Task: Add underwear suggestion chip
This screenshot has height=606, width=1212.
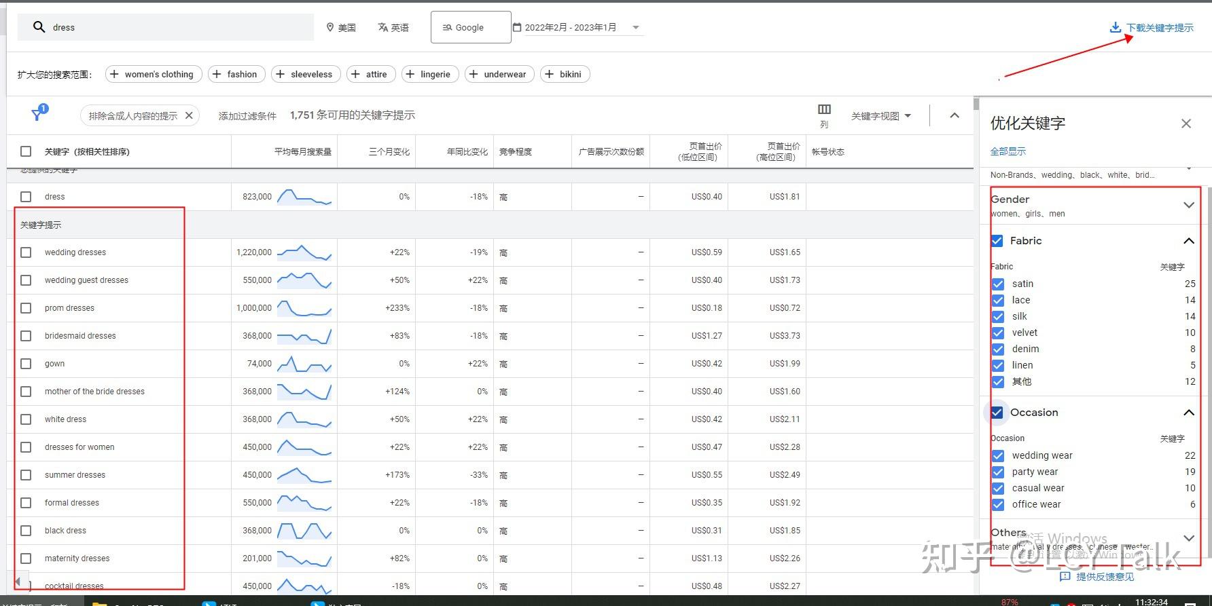Action: pos(499,74)
